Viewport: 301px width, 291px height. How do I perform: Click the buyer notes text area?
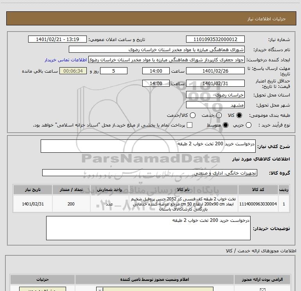click(x=148, y=228)
